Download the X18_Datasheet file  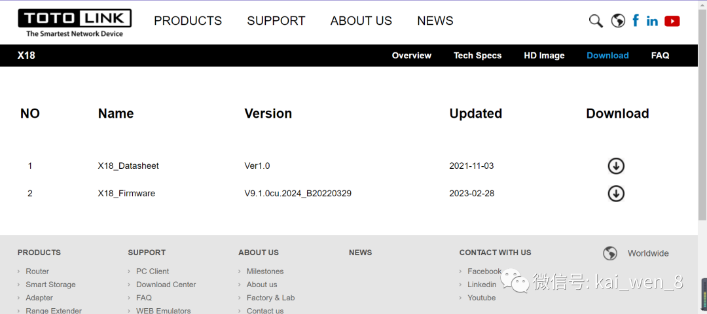(x=616, y=166)
